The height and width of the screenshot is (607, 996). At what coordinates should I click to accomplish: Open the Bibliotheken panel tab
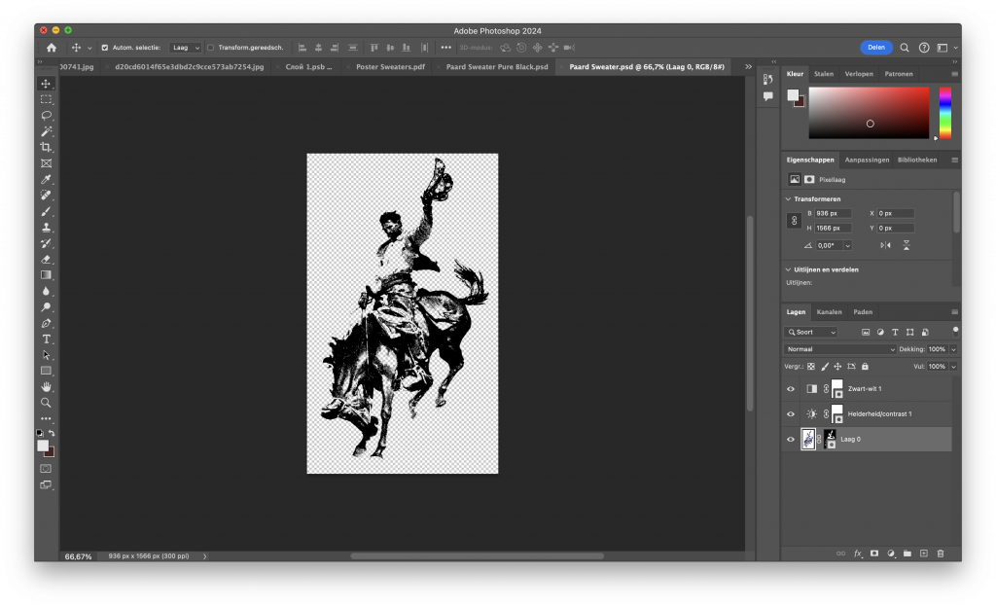(x=917, y=160)
